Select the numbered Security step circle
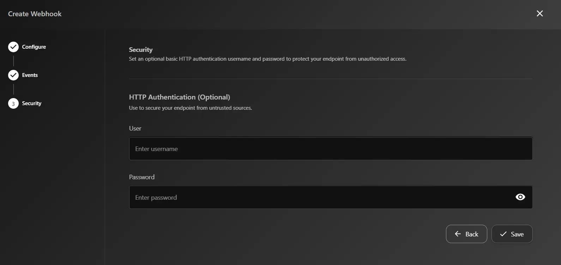 coord(13,103)
